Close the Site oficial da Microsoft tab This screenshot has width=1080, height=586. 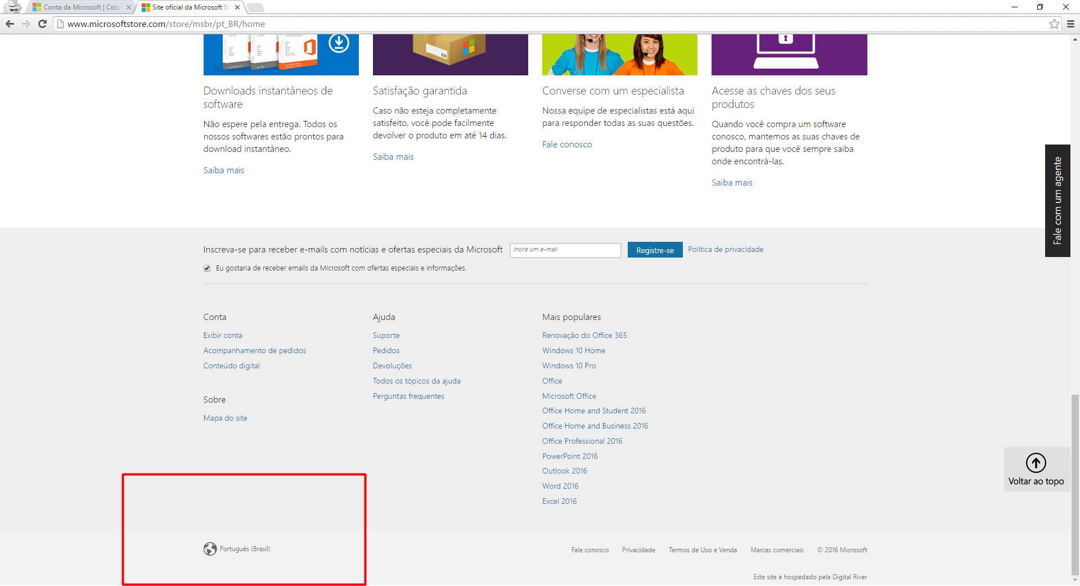click(237, 7)
